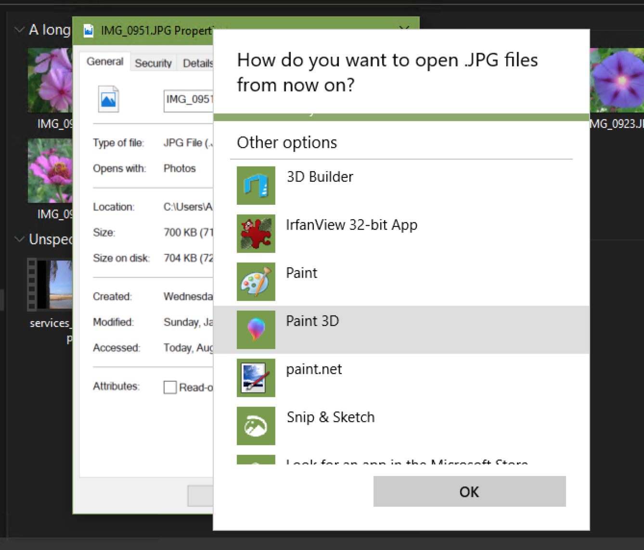Choose the IrfanView 32-bit App icon
Viewport: 644px width, 550px height.
point(256,234)
